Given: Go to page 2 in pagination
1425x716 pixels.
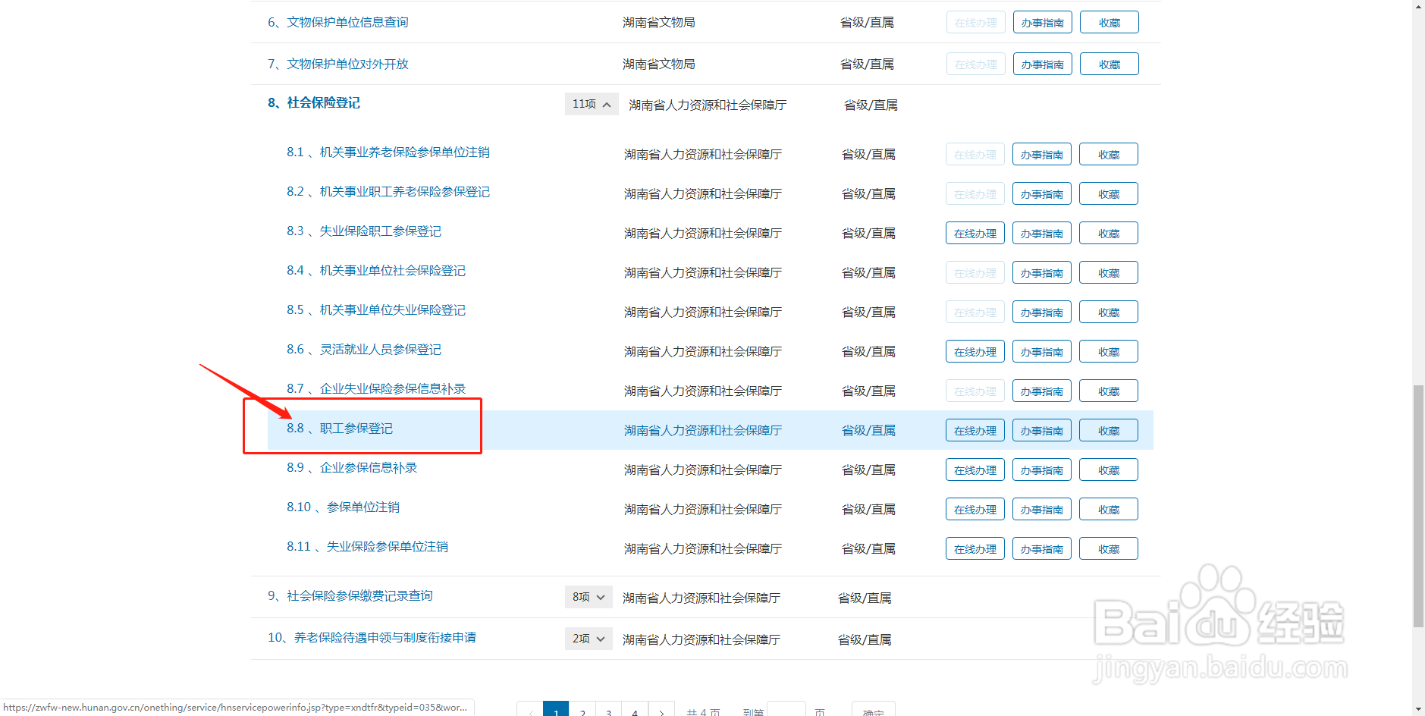Looking at the screenshot, I should [x=582, y=710].
